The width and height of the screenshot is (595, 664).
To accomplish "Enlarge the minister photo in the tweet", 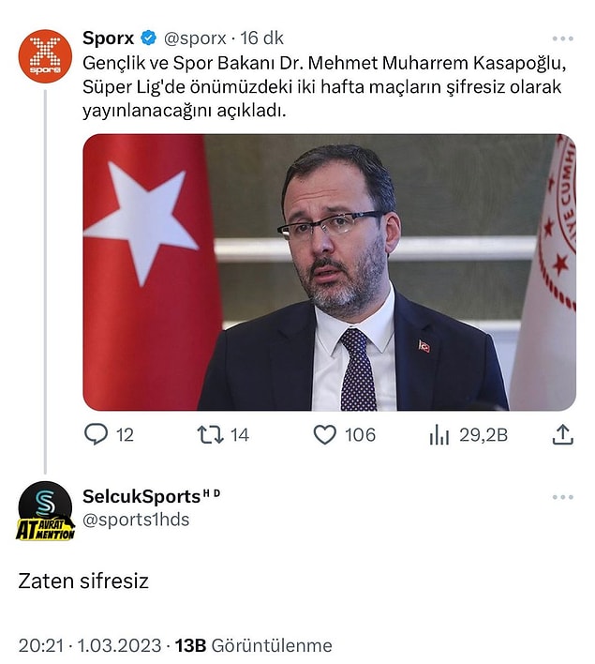I will [329, 272].
